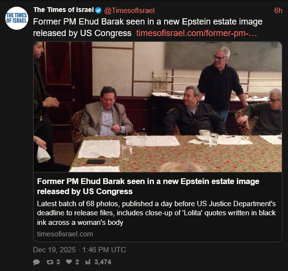
Task: Open The Times of Israel display name
Action: (63, 10)
